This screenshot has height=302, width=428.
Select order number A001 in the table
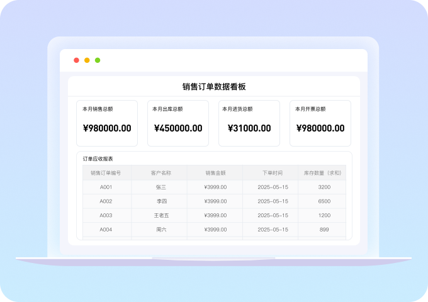106,187
